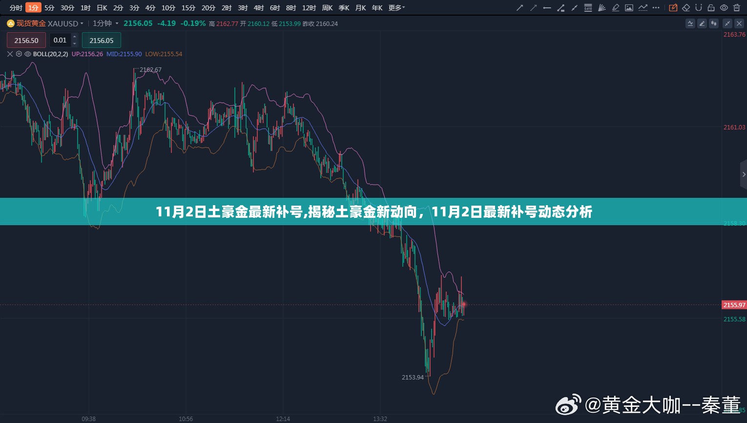Image resolution: width=747 pixels, height=423 pixels.
Task: Select the 12时 timeframe
Action: 309,8
